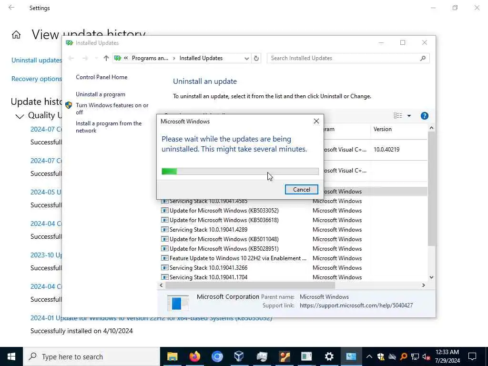Open Turn Windows features on or off
Screen dimensions: 488x366
click(112, 109)
